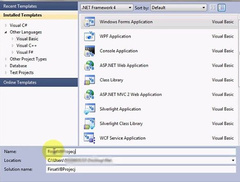This screenshot has width=240, height=182.
Task: Select the WPF Application label
Action: (x=115, y=36)
